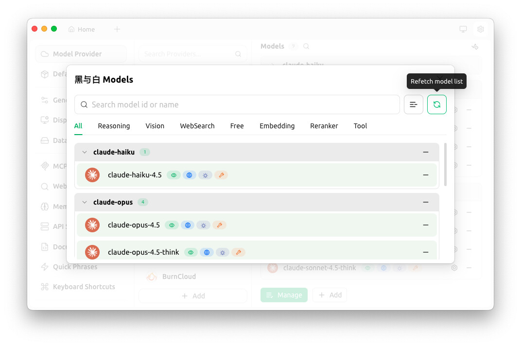Click the reasoning tag on claude-opus-4.5-think
The image size is (521, 346).
[x=222, y=253]
